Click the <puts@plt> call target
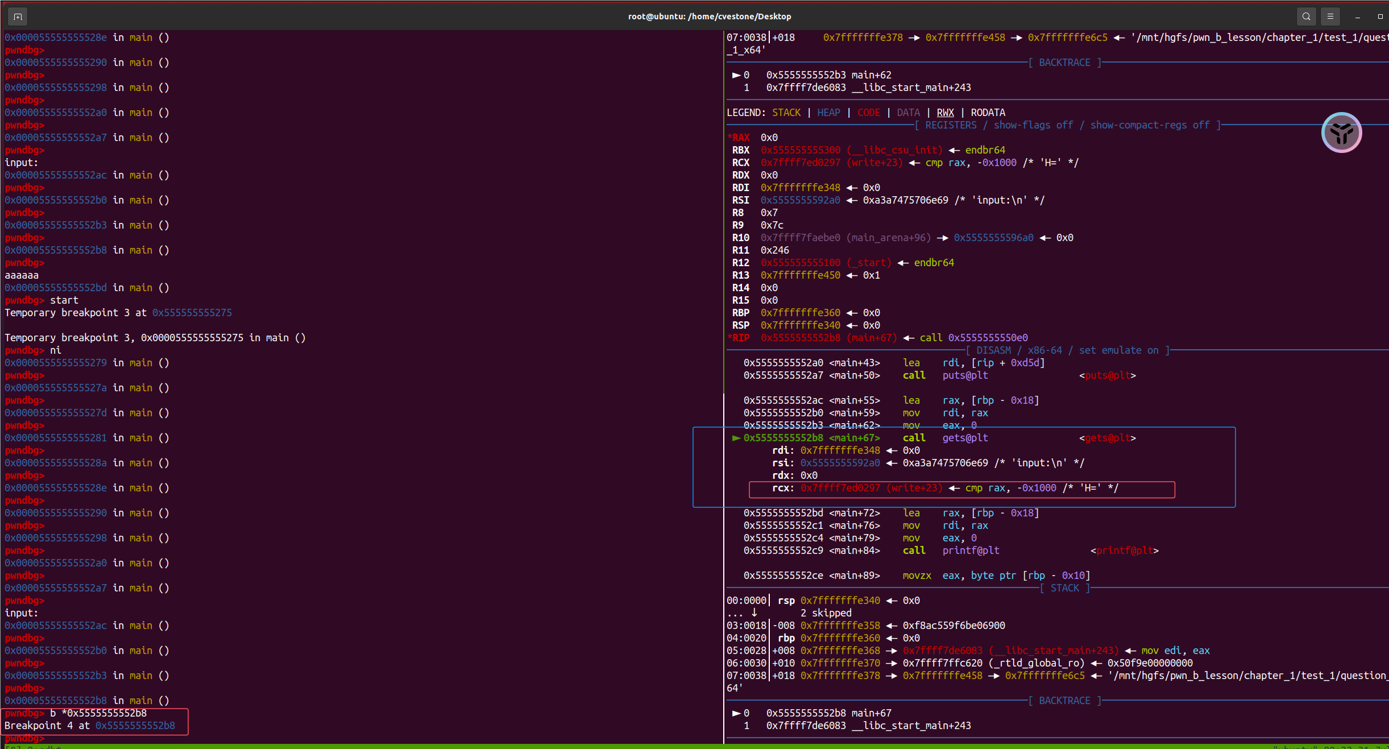 tap(1107, 375)
